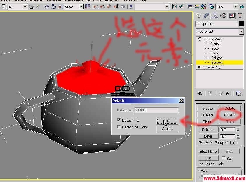246x182 pixels.
Task: Toggle the Refine Ends checkbox
Action: (x=201, y=164)
